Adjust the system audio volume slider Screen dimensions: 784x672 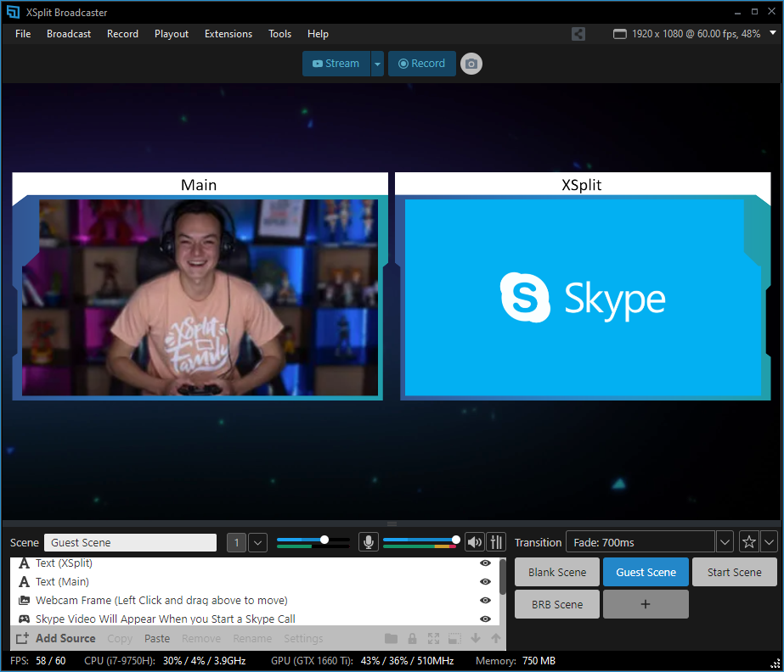tap(421, 540)
